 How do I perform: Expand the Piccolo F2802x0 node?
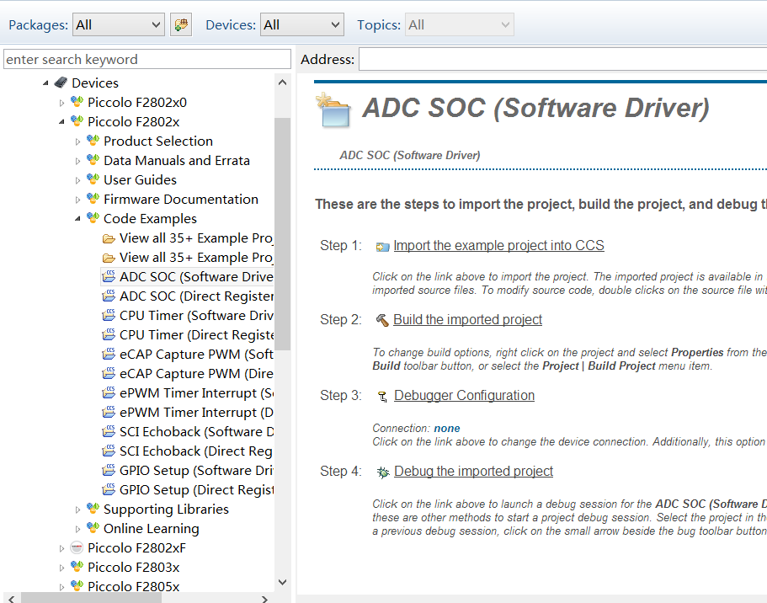click(61, 103)
